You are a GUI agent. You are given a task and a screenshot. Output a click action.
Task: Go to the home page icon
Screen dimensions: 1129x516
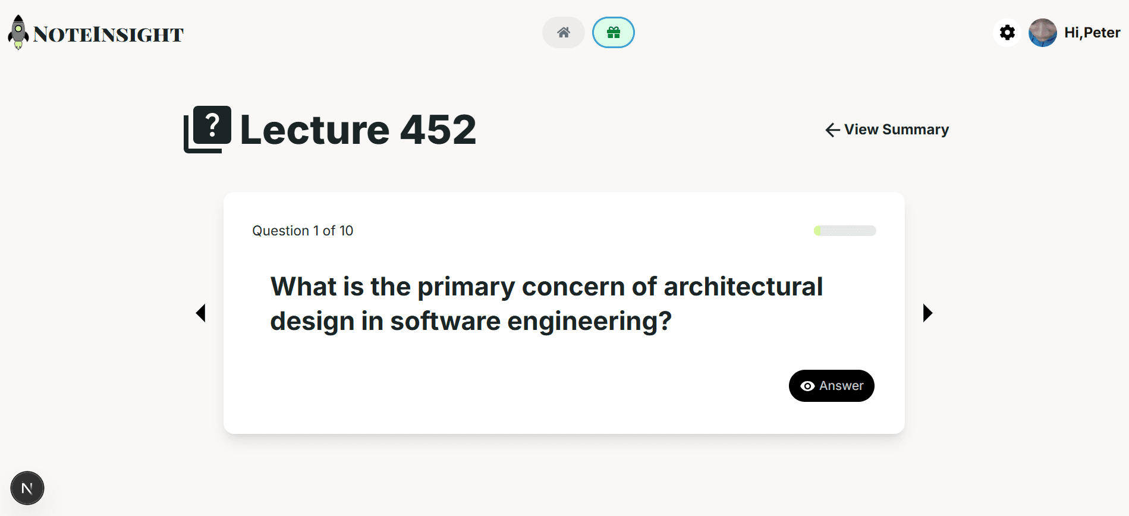point(564,33)
